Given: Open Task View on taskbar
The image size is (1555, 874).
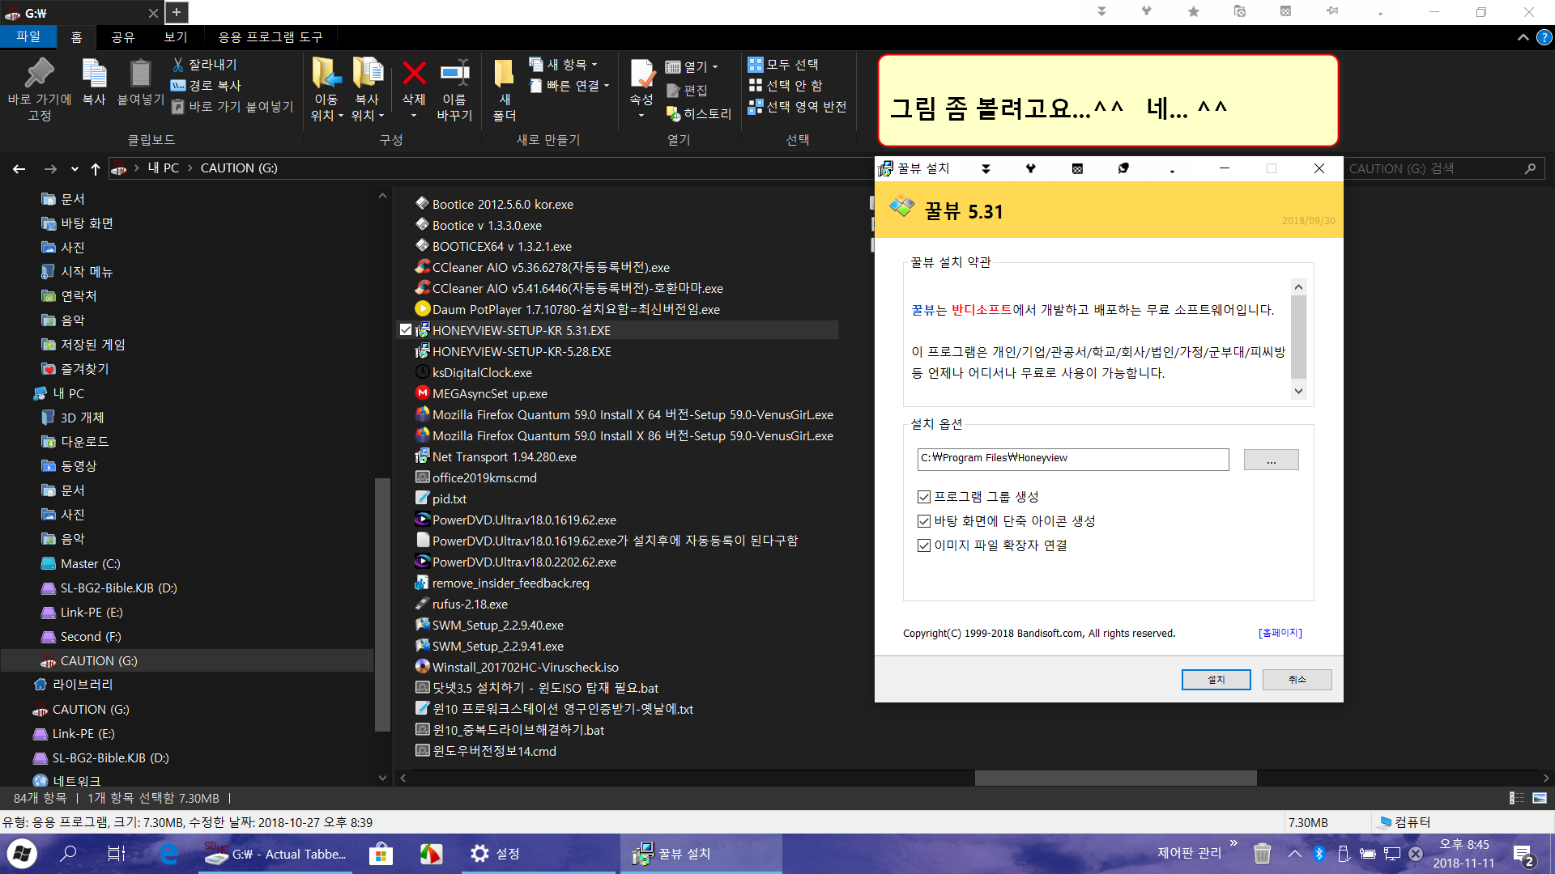Looking at the screenshot, I should tap(116, 854).
